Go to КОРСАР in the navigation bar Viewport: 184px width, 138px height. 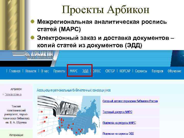pyautogui.click(x=125, y=71)
